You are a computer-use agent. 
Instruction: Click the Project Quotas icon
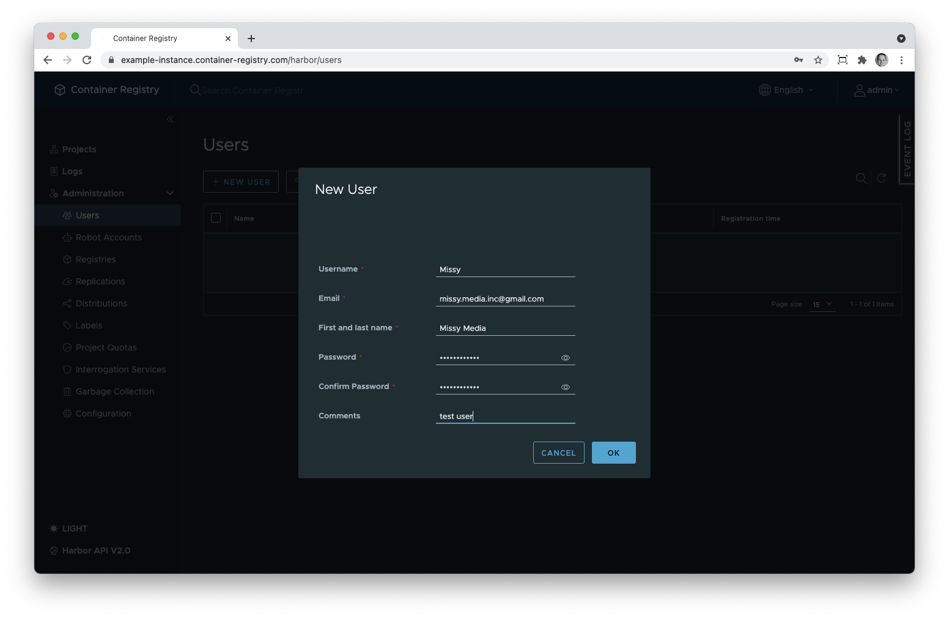(67, 347)
